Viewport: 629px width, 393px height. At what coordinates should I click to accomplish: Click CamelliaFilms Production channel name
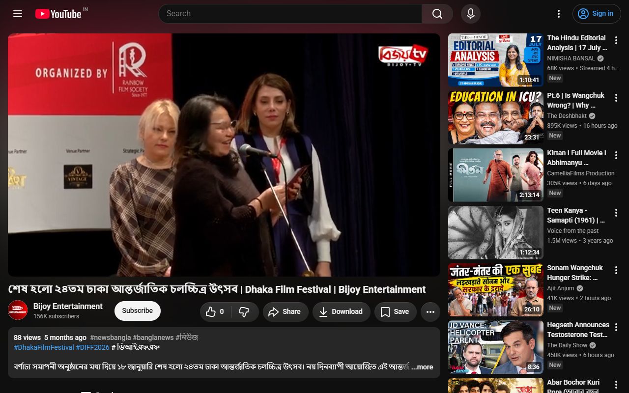(x=581, y=173)
